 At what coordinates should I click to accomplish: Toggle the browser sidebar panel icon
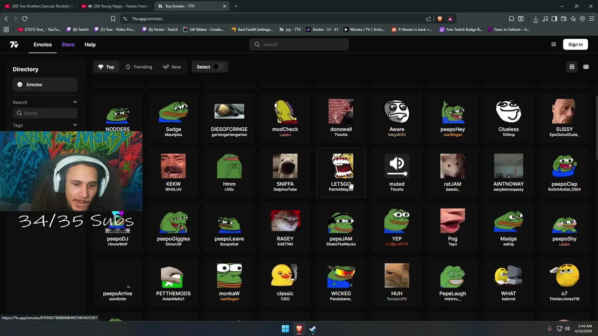click(554, 19)
